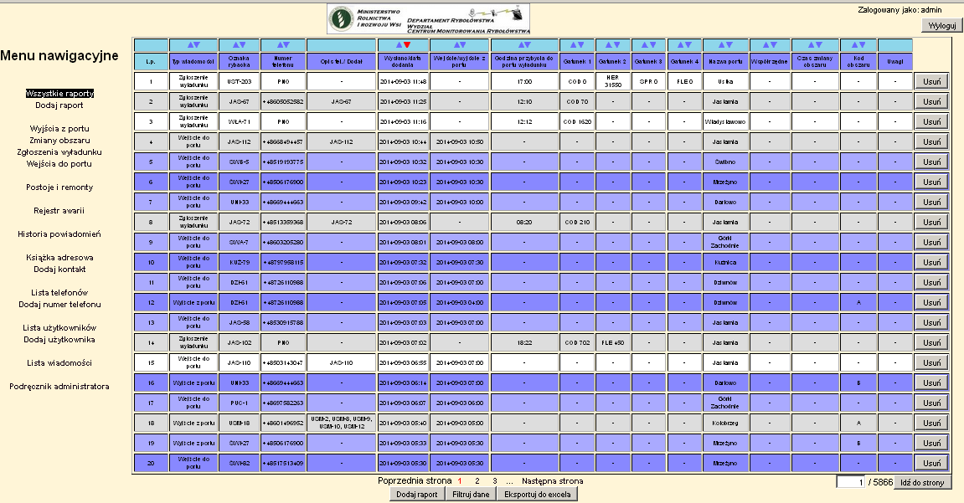
Task: Open Postoje i remonty
Action: pyautogui.click(x=59, y=187)
